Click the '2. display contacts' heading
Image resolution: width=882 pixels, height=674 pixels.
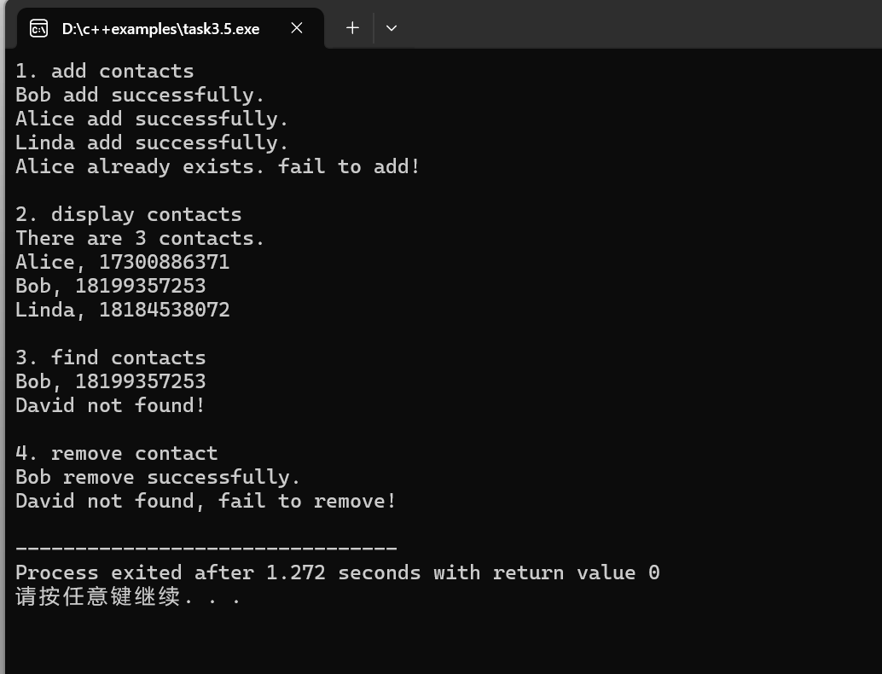point(128,214)
